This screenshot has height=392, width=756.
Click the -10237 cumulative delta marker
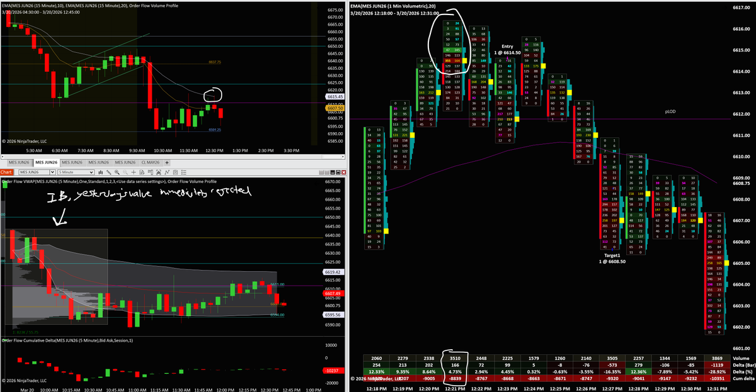click(x=335, y=371)
